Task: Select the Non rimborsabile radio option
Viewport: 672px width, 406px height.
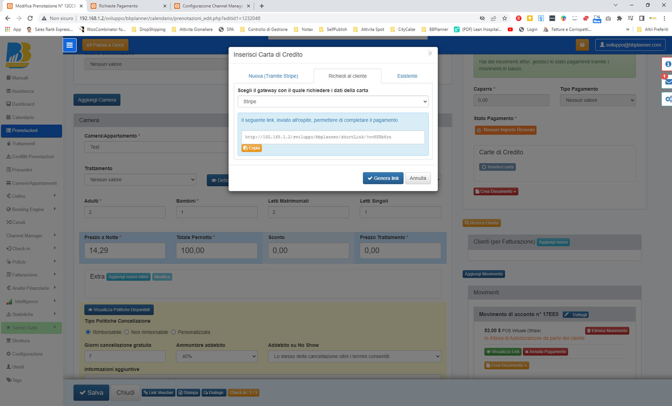Action: click(x=126, y=332)
